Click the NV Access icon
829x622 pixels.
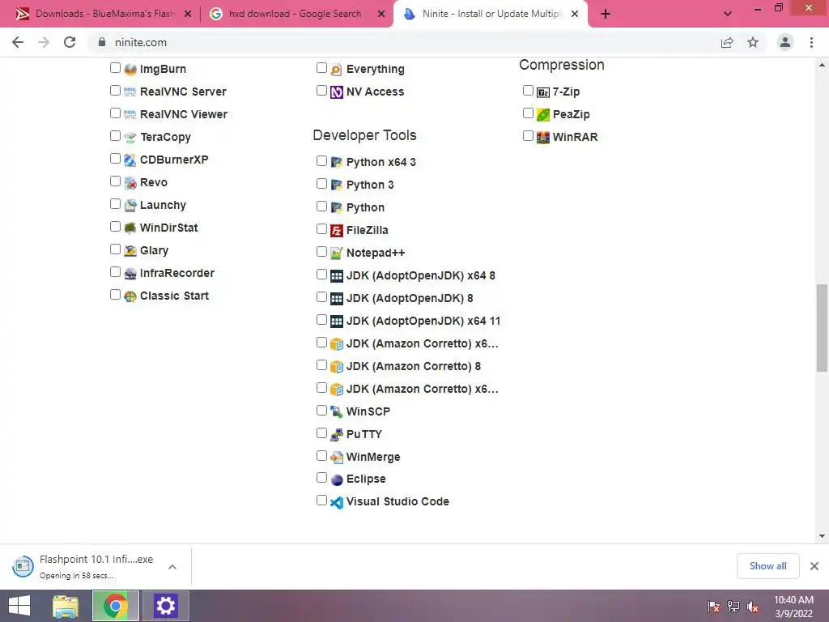[337, 92]
